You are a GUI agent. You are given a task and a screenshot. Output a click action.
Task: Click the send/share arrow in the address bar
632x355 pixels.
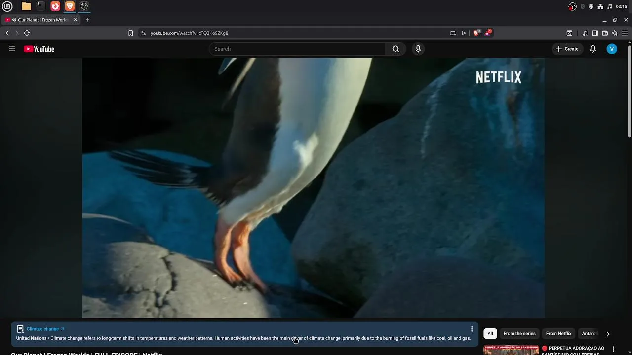(464, 33)
